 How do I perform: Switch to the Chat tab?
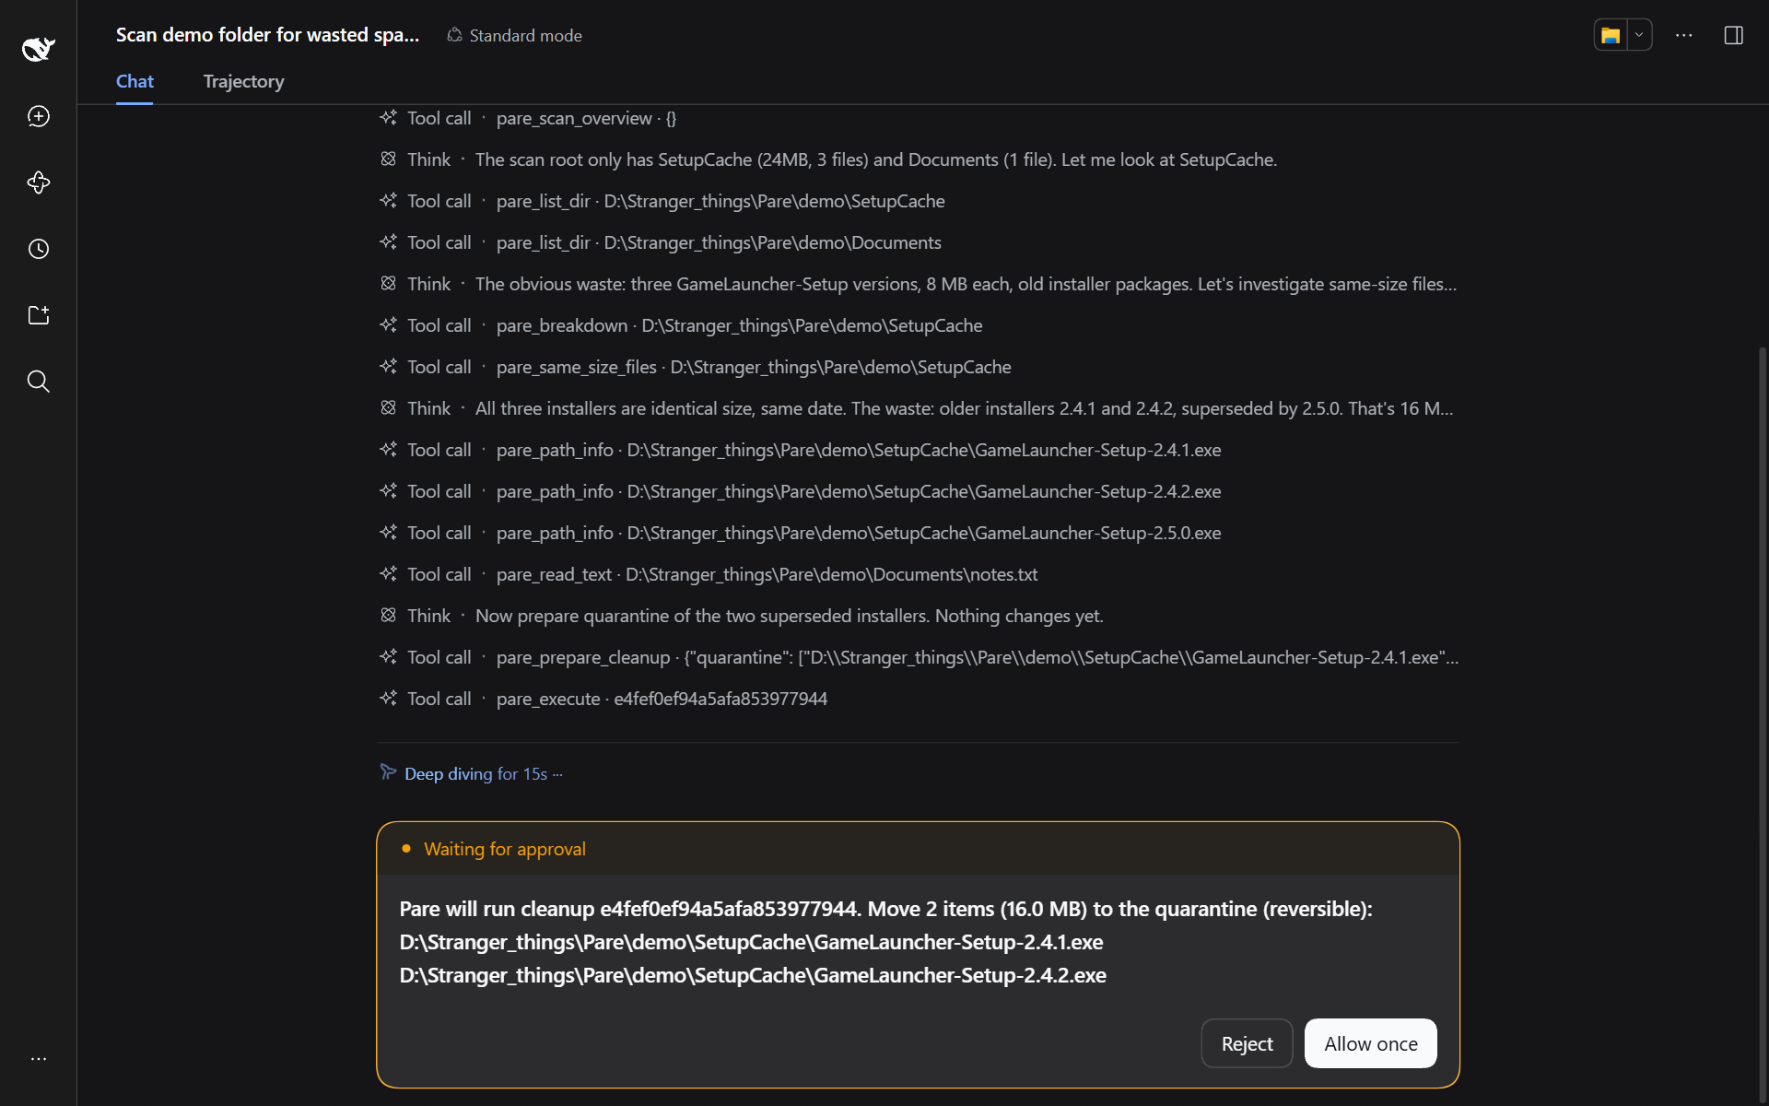pyautogui.click(x=135, y=81)
